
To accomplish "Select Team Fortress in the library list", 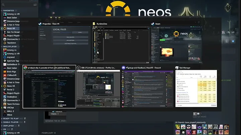I will pos(13,104).
